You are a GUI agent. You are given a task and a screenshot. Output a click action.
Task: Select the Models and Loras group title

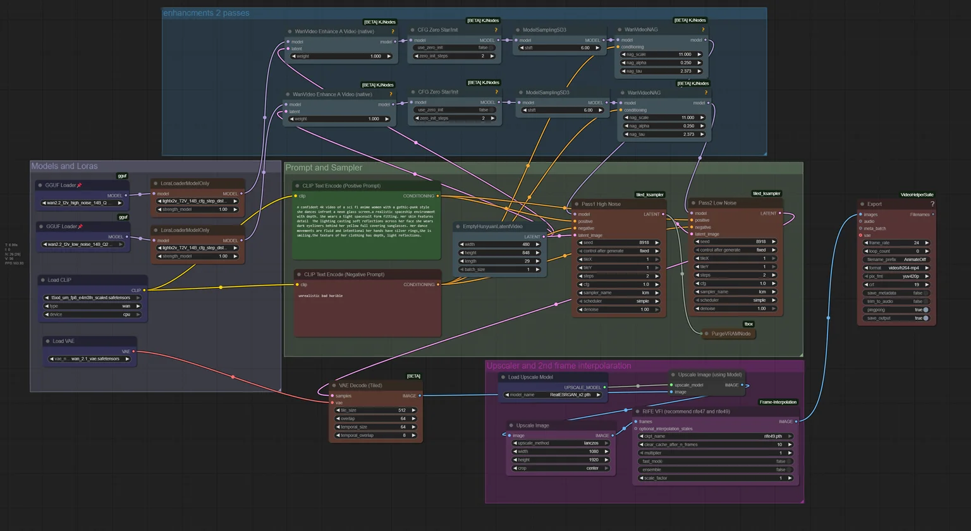(x=64, y=166)
